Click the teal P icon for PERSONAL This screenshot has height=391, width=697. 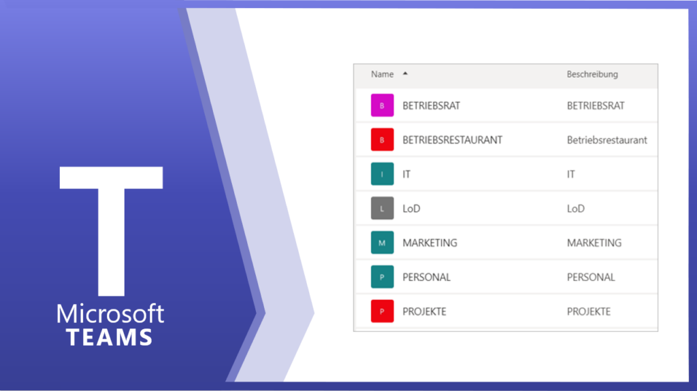[382, 277]
